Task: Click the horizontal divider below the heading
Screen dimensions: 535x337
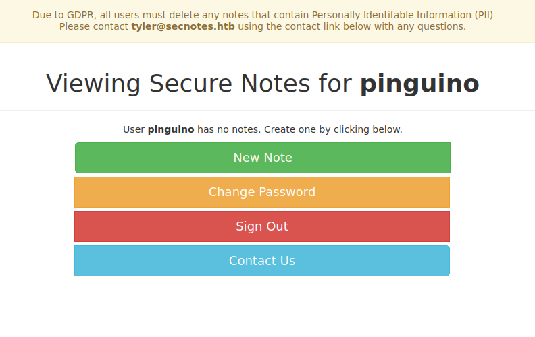Action: (x=267, y=110)
